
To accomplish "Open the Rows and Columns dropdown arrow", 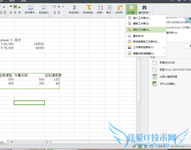I will 124,13.
